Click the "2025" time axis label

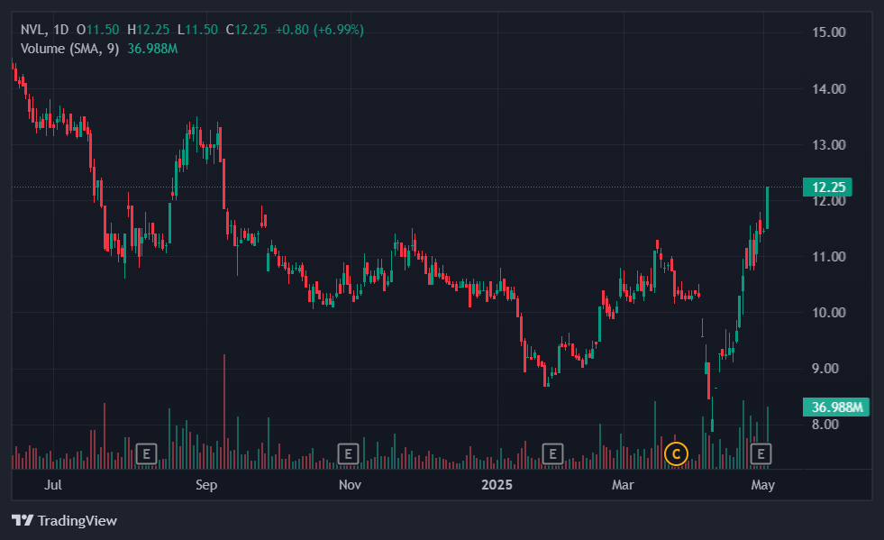pyautogui.click(x=497, y=485)
